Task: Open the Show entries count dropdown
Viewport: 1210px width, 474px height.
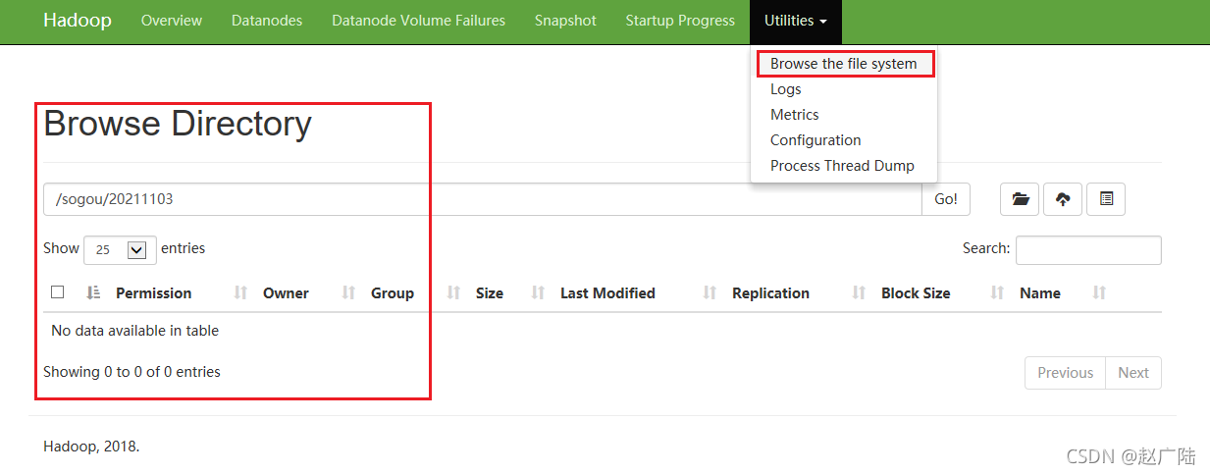Action: click(x=121, y=249)
